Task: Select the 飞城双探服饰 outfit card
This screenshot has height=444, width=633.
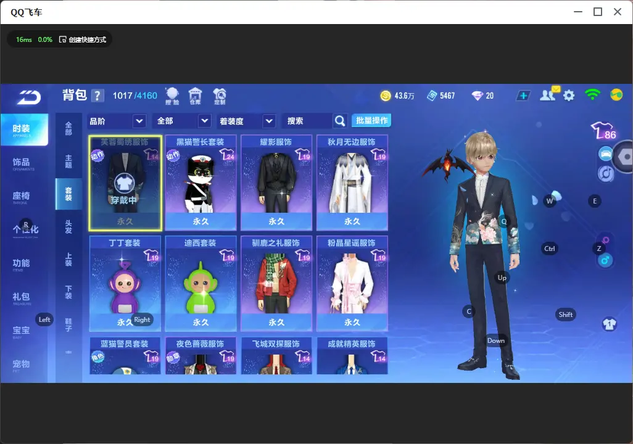Action: 276,356
